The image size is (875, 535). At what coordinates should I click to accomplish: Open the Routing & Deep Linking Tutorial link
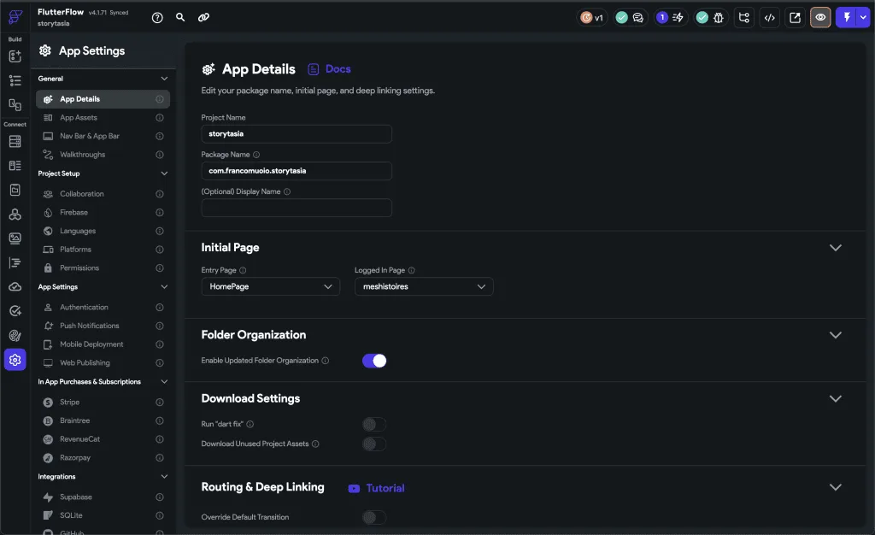click(x=377, y=488)
